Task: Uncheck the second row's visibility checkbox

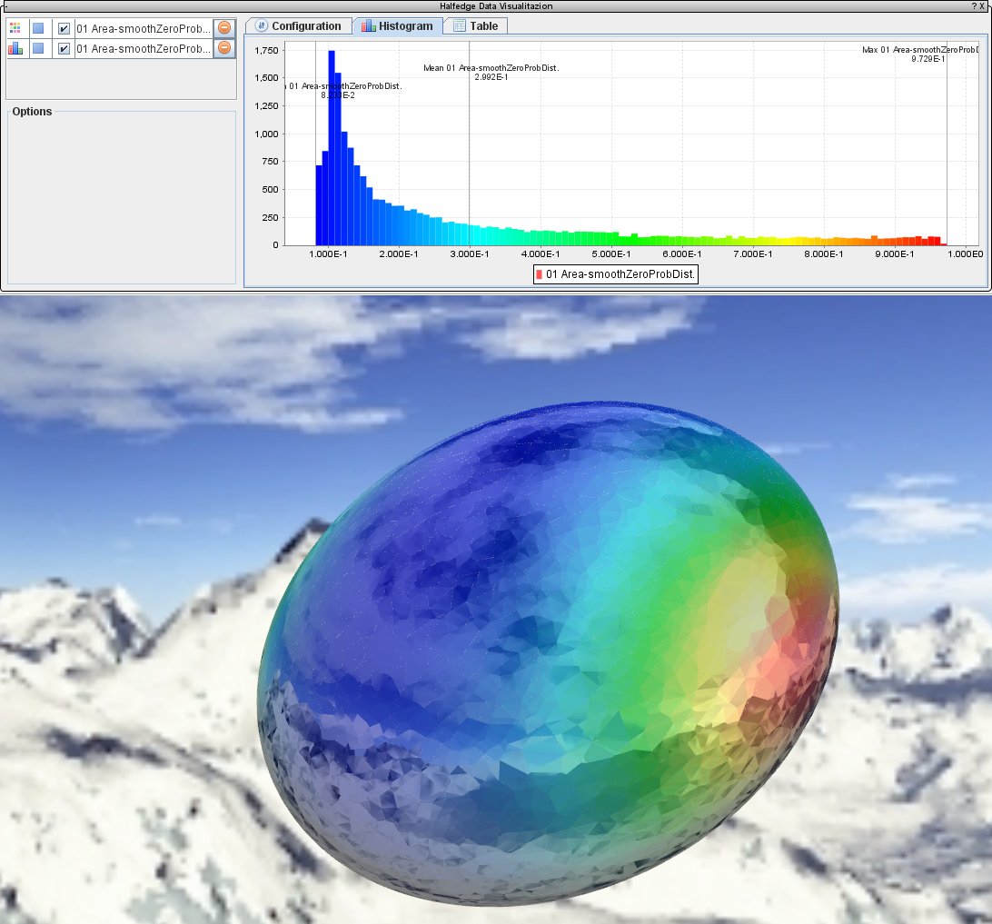Action: tap(64, 48)
